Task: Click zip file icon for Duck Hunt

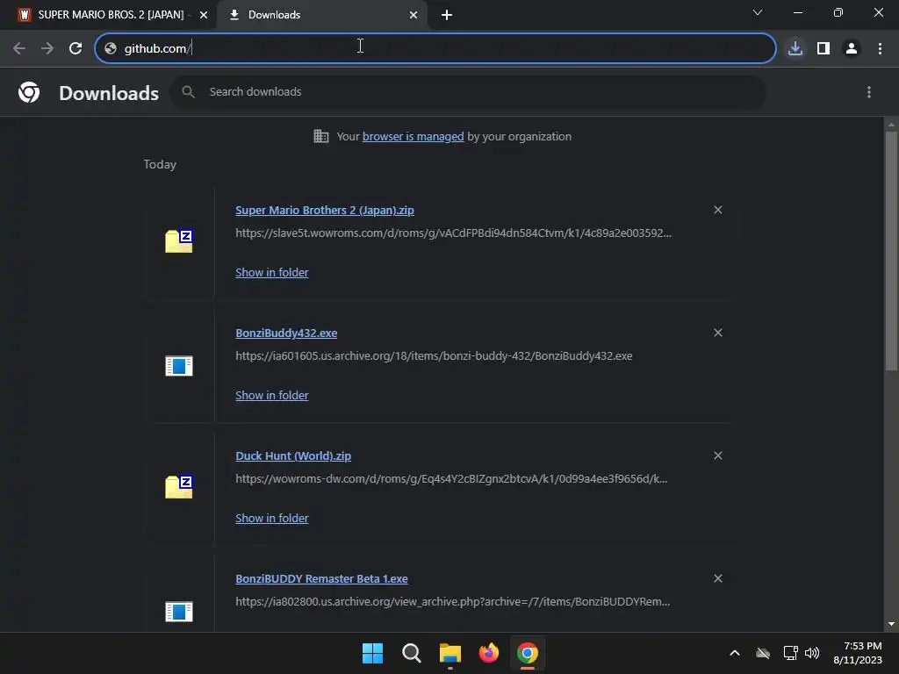Action: (179, 486)
